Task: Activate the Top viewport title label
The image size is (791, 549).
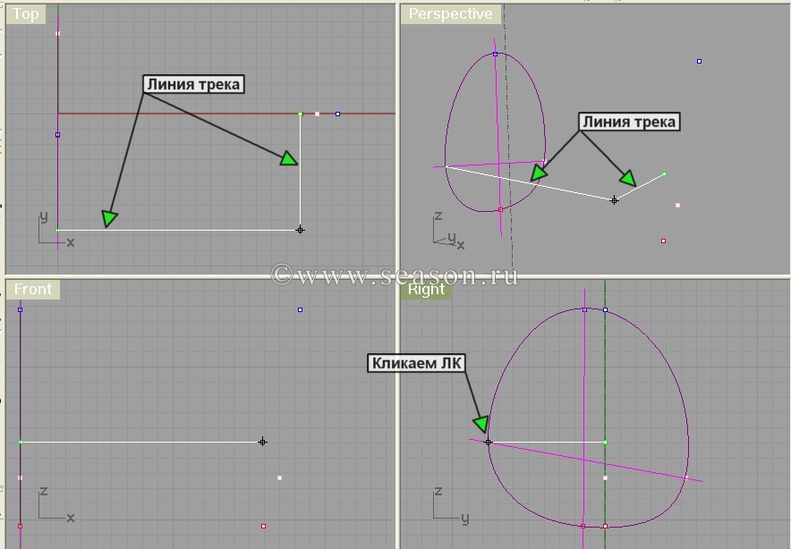Action: click(x=26, y=14)
